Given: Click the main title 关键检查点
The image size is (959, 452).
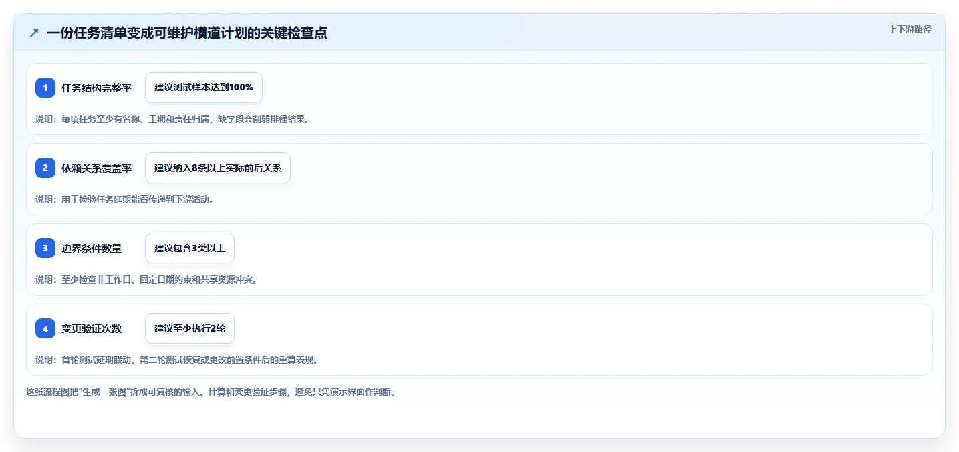Looking at the screenshot, I should (187, 33).
